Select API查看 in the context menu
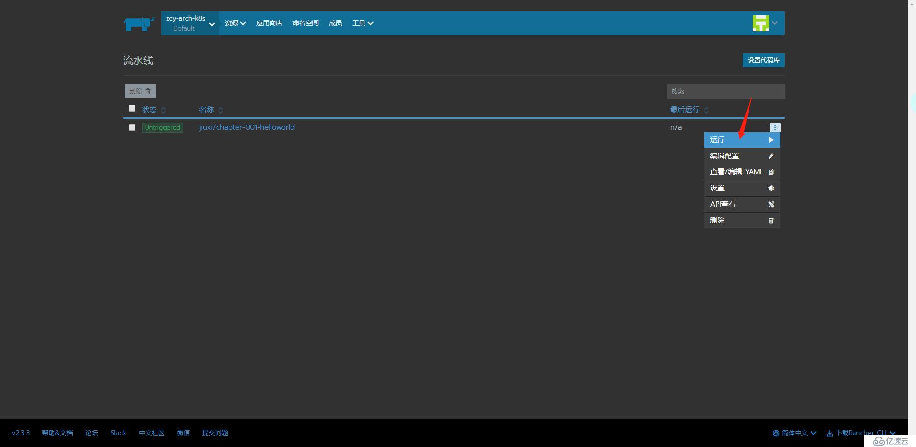 coord(742,204)
